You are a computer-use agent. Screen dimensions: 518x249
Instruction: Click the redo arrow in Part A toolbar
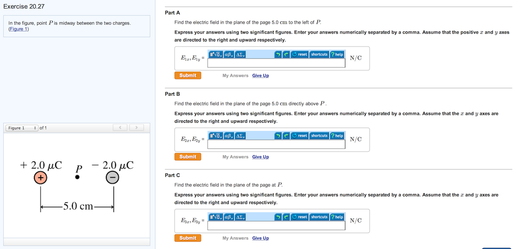(x=286, y=54)
